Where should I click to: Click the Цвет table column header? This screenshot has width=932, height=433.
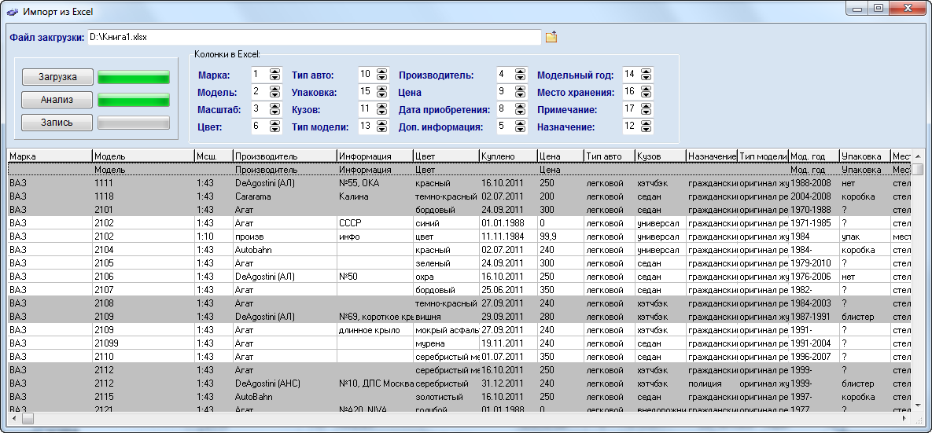click(446, 156)
